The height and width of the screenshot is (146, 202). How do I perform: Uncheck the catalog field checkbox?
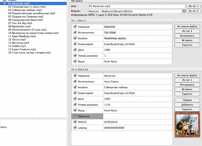(x=75, y=128)
